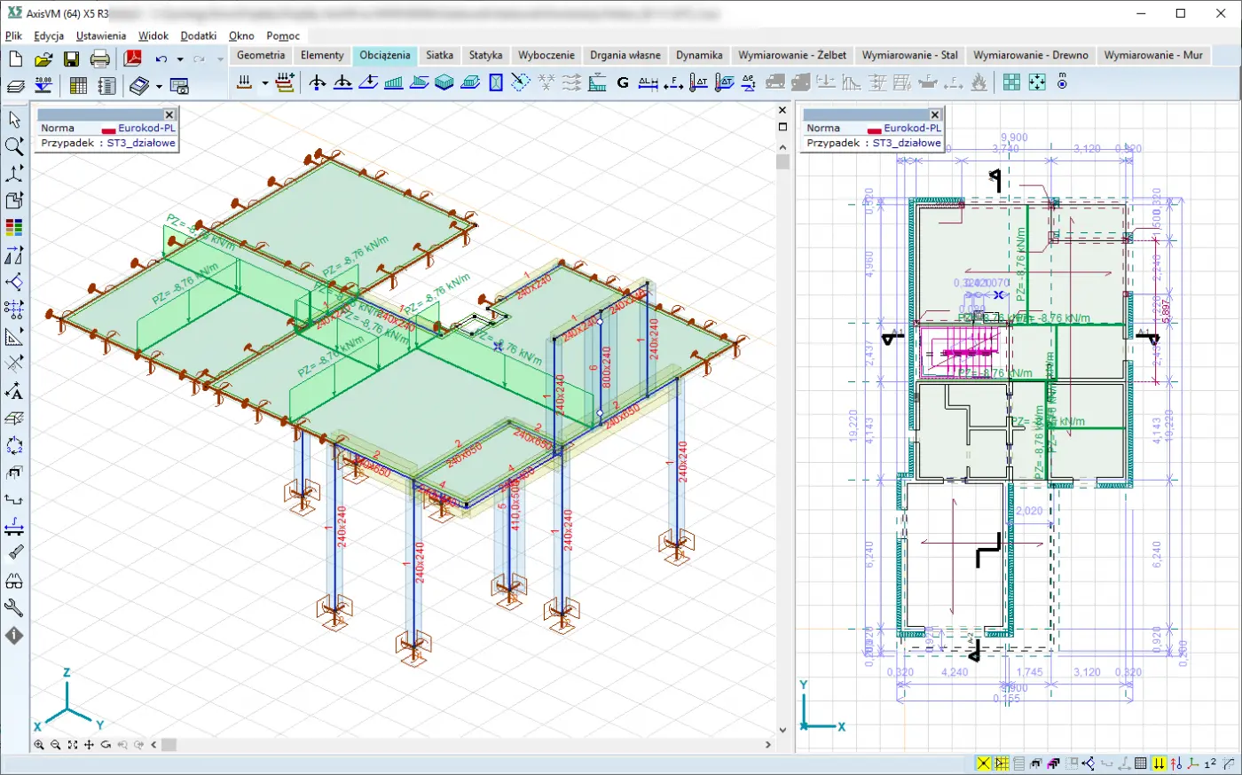1242x775 pixels.
Task: Click the self-weight G load icon
Action: click(x=623, y=83)
